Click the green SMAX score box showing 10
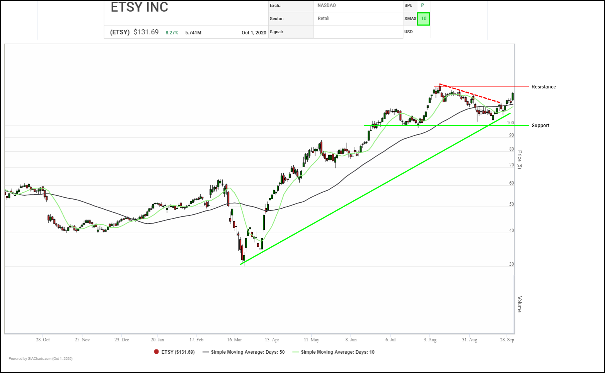 [x=424, y=19]
